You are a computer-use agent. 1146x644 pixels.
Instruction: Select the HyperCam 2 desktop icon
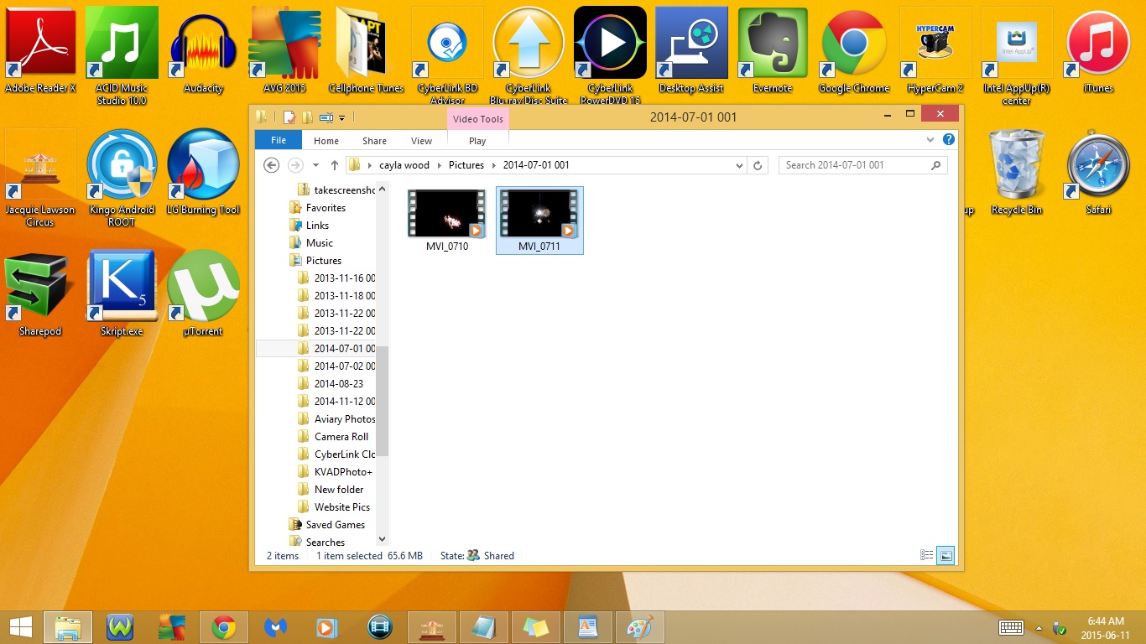(x=935, y=49)
